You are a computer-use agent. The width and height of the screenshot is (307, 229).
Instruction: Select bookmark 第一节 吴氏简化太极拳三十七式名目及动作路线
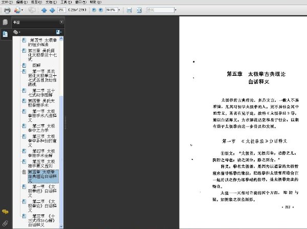coord(42,78)
